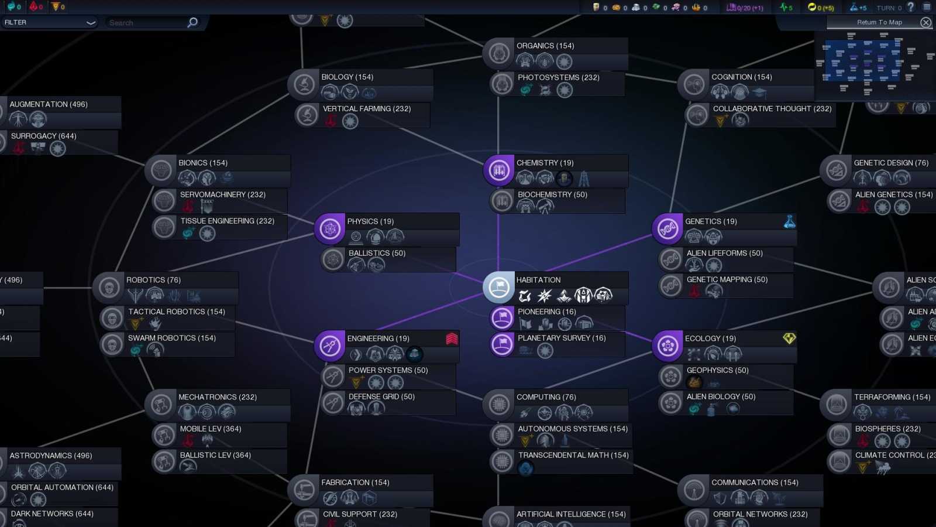Select the Pioneering leaf tech icon
This screenshot has height=527, width=936.
[x=502, y=318]
